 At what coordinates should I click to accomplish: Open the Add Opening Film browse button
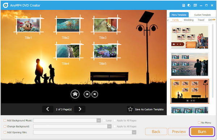[134, 132]
